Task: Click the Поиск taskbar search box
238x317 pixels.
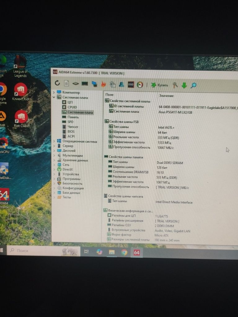Action: click(44, 251)
